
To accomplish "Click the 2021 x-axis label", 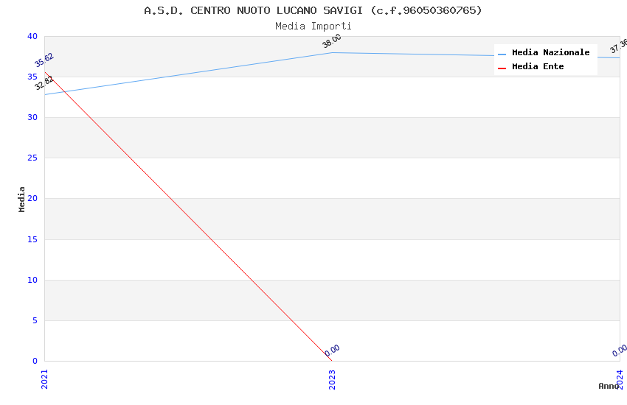I will [44, 379].
